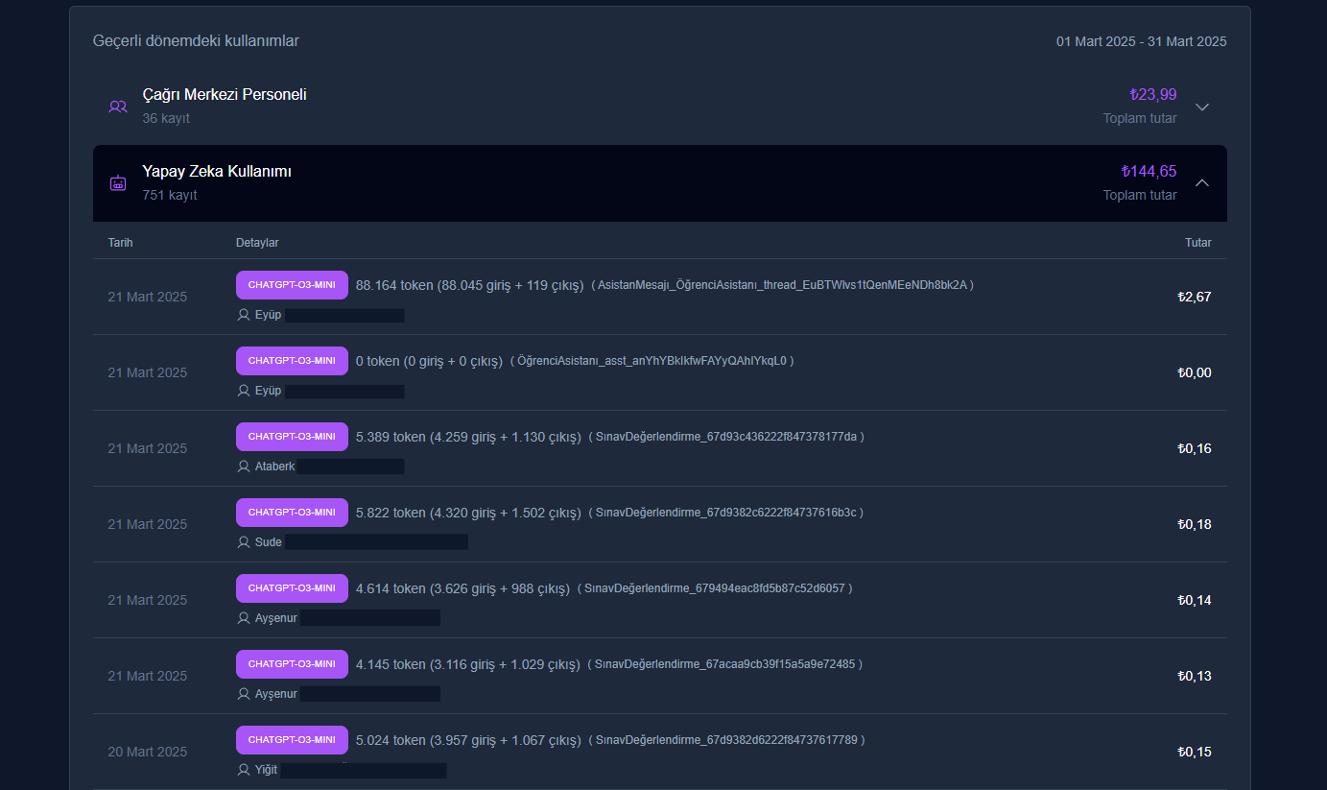
Task: Collapse the Yapay Zeka Kullanımı section chevron
Action: pyautogui.click(x=1202, y=182)
